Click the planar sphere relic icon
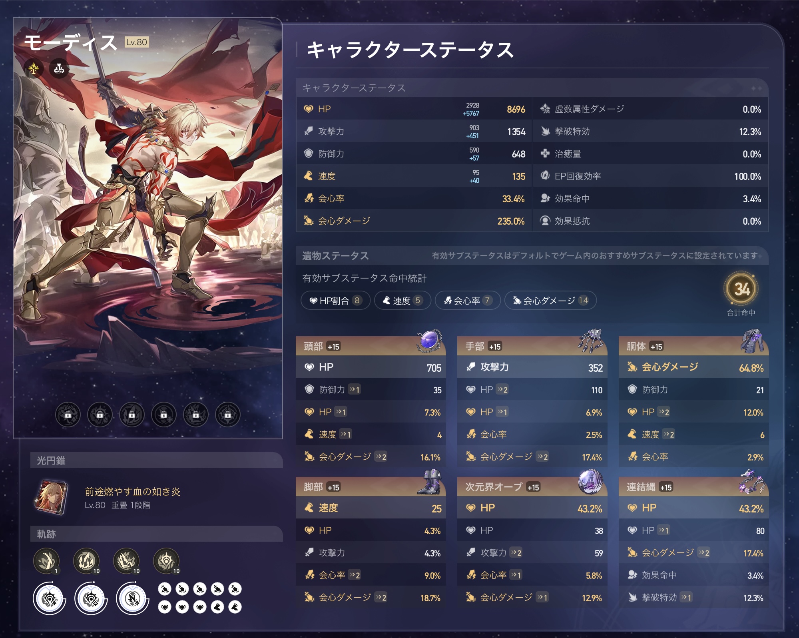The image size is (799, 638). pyautogui.click(x=590, y=482)
